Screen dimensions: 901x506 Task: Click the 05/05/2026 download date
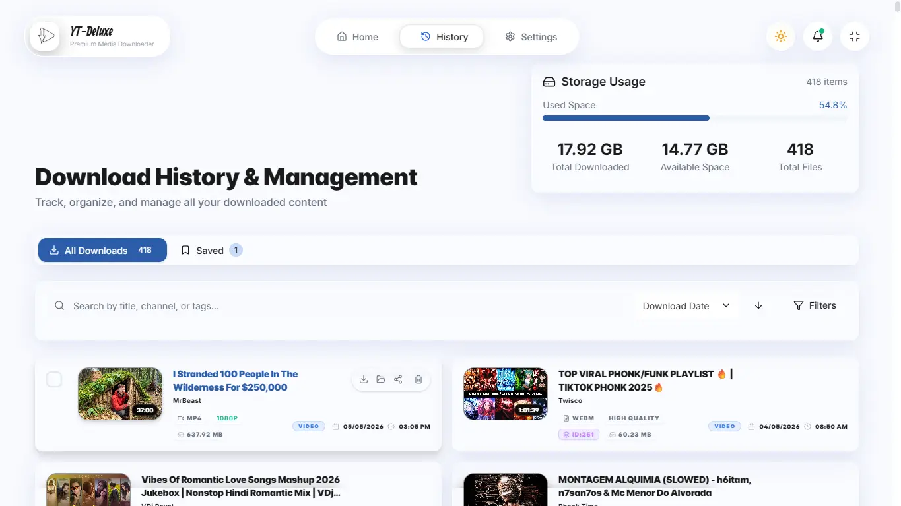(363, 426)
